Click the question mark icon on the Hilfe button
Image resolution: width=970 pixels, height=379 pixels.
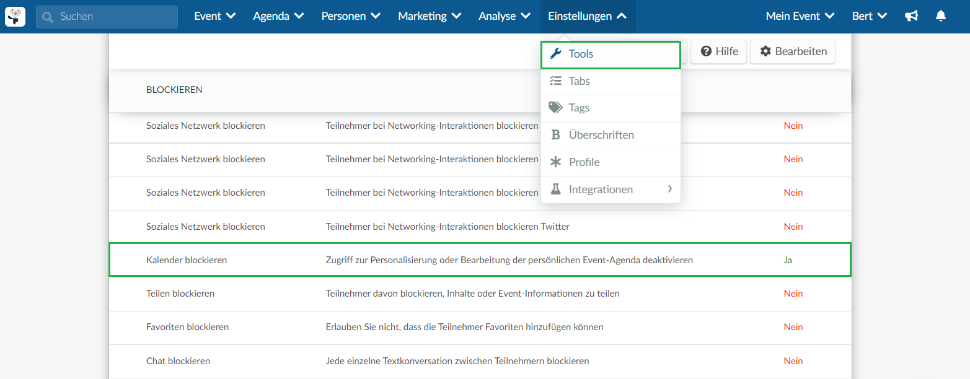(706, 51)
